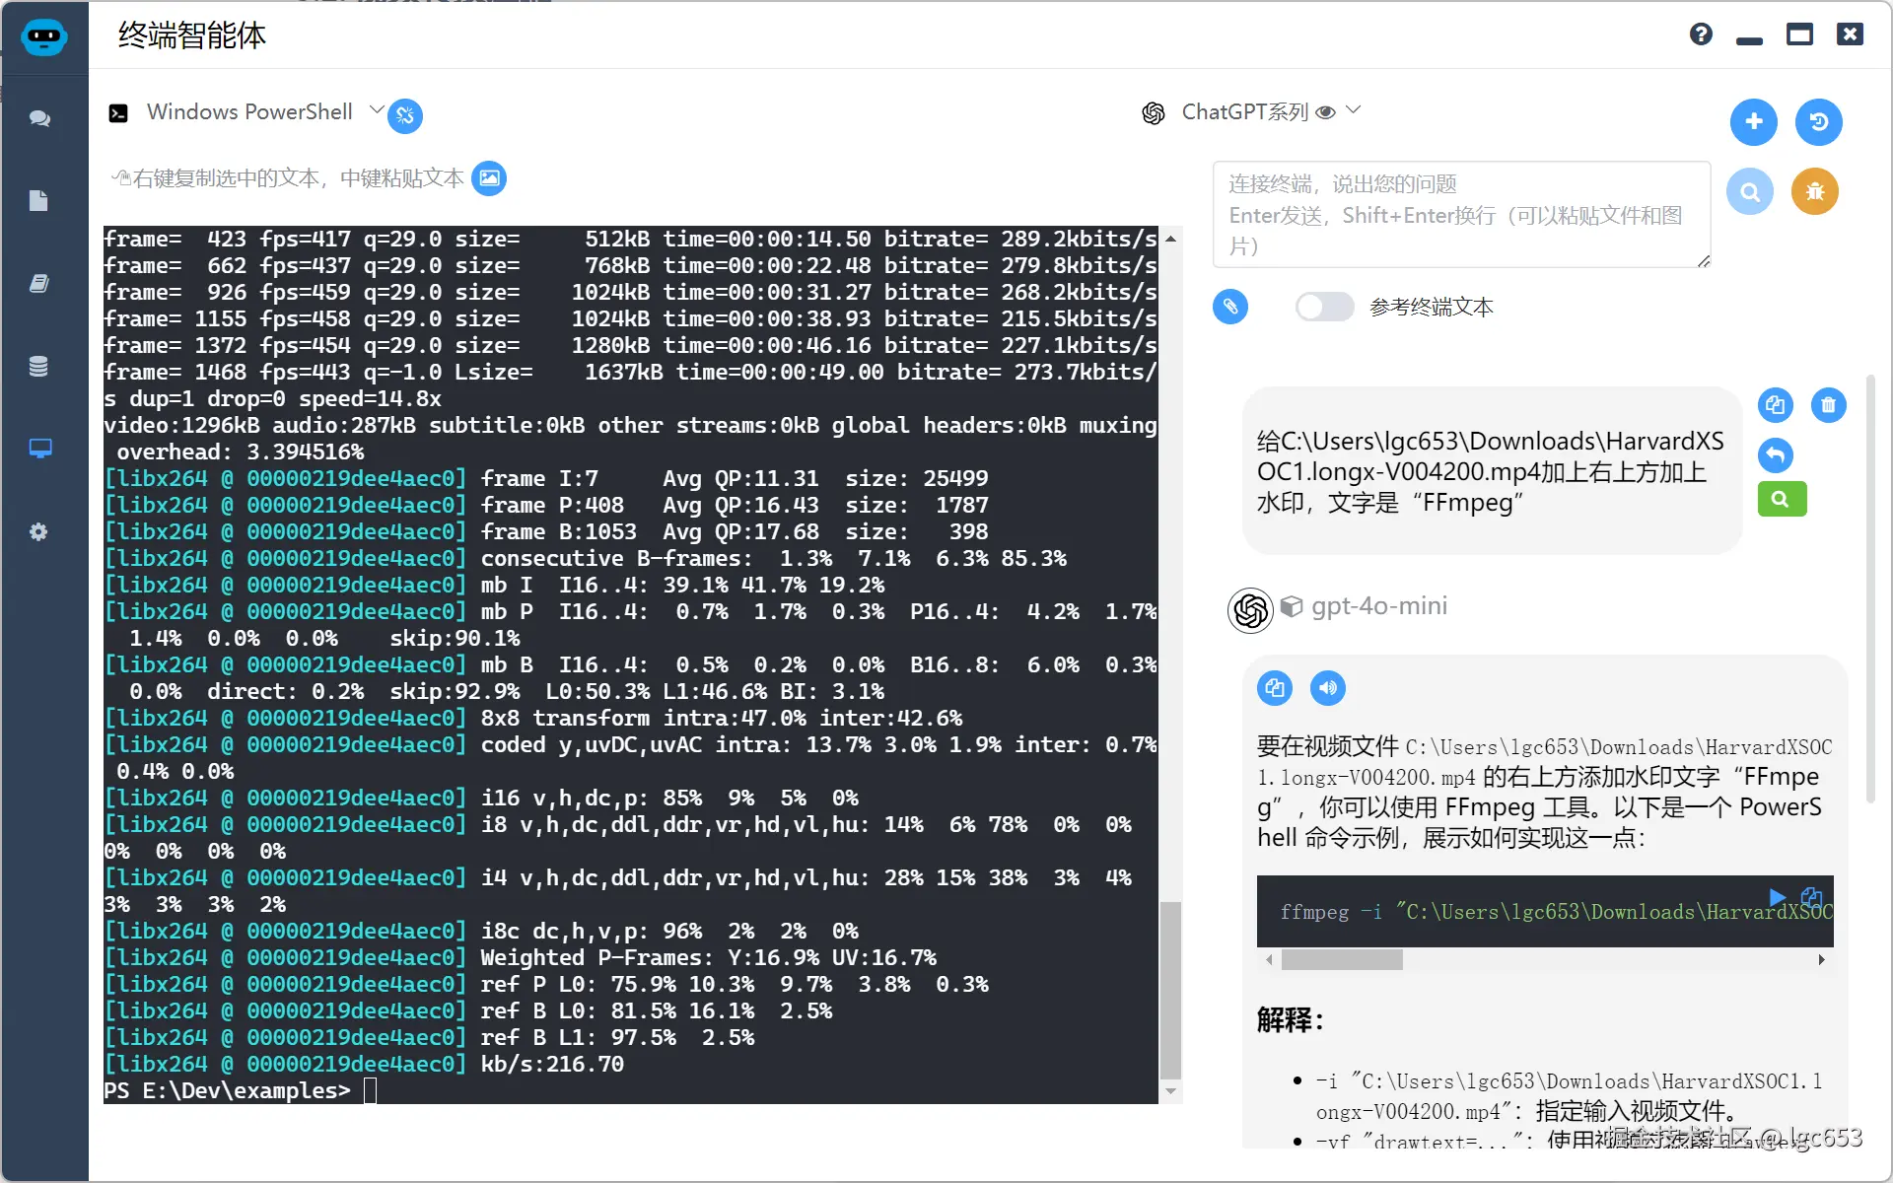Image resolution: width=1893 pixels, height=1183 pixels.
Task: Play the response audio with speaker icon
Action: 1327,688
